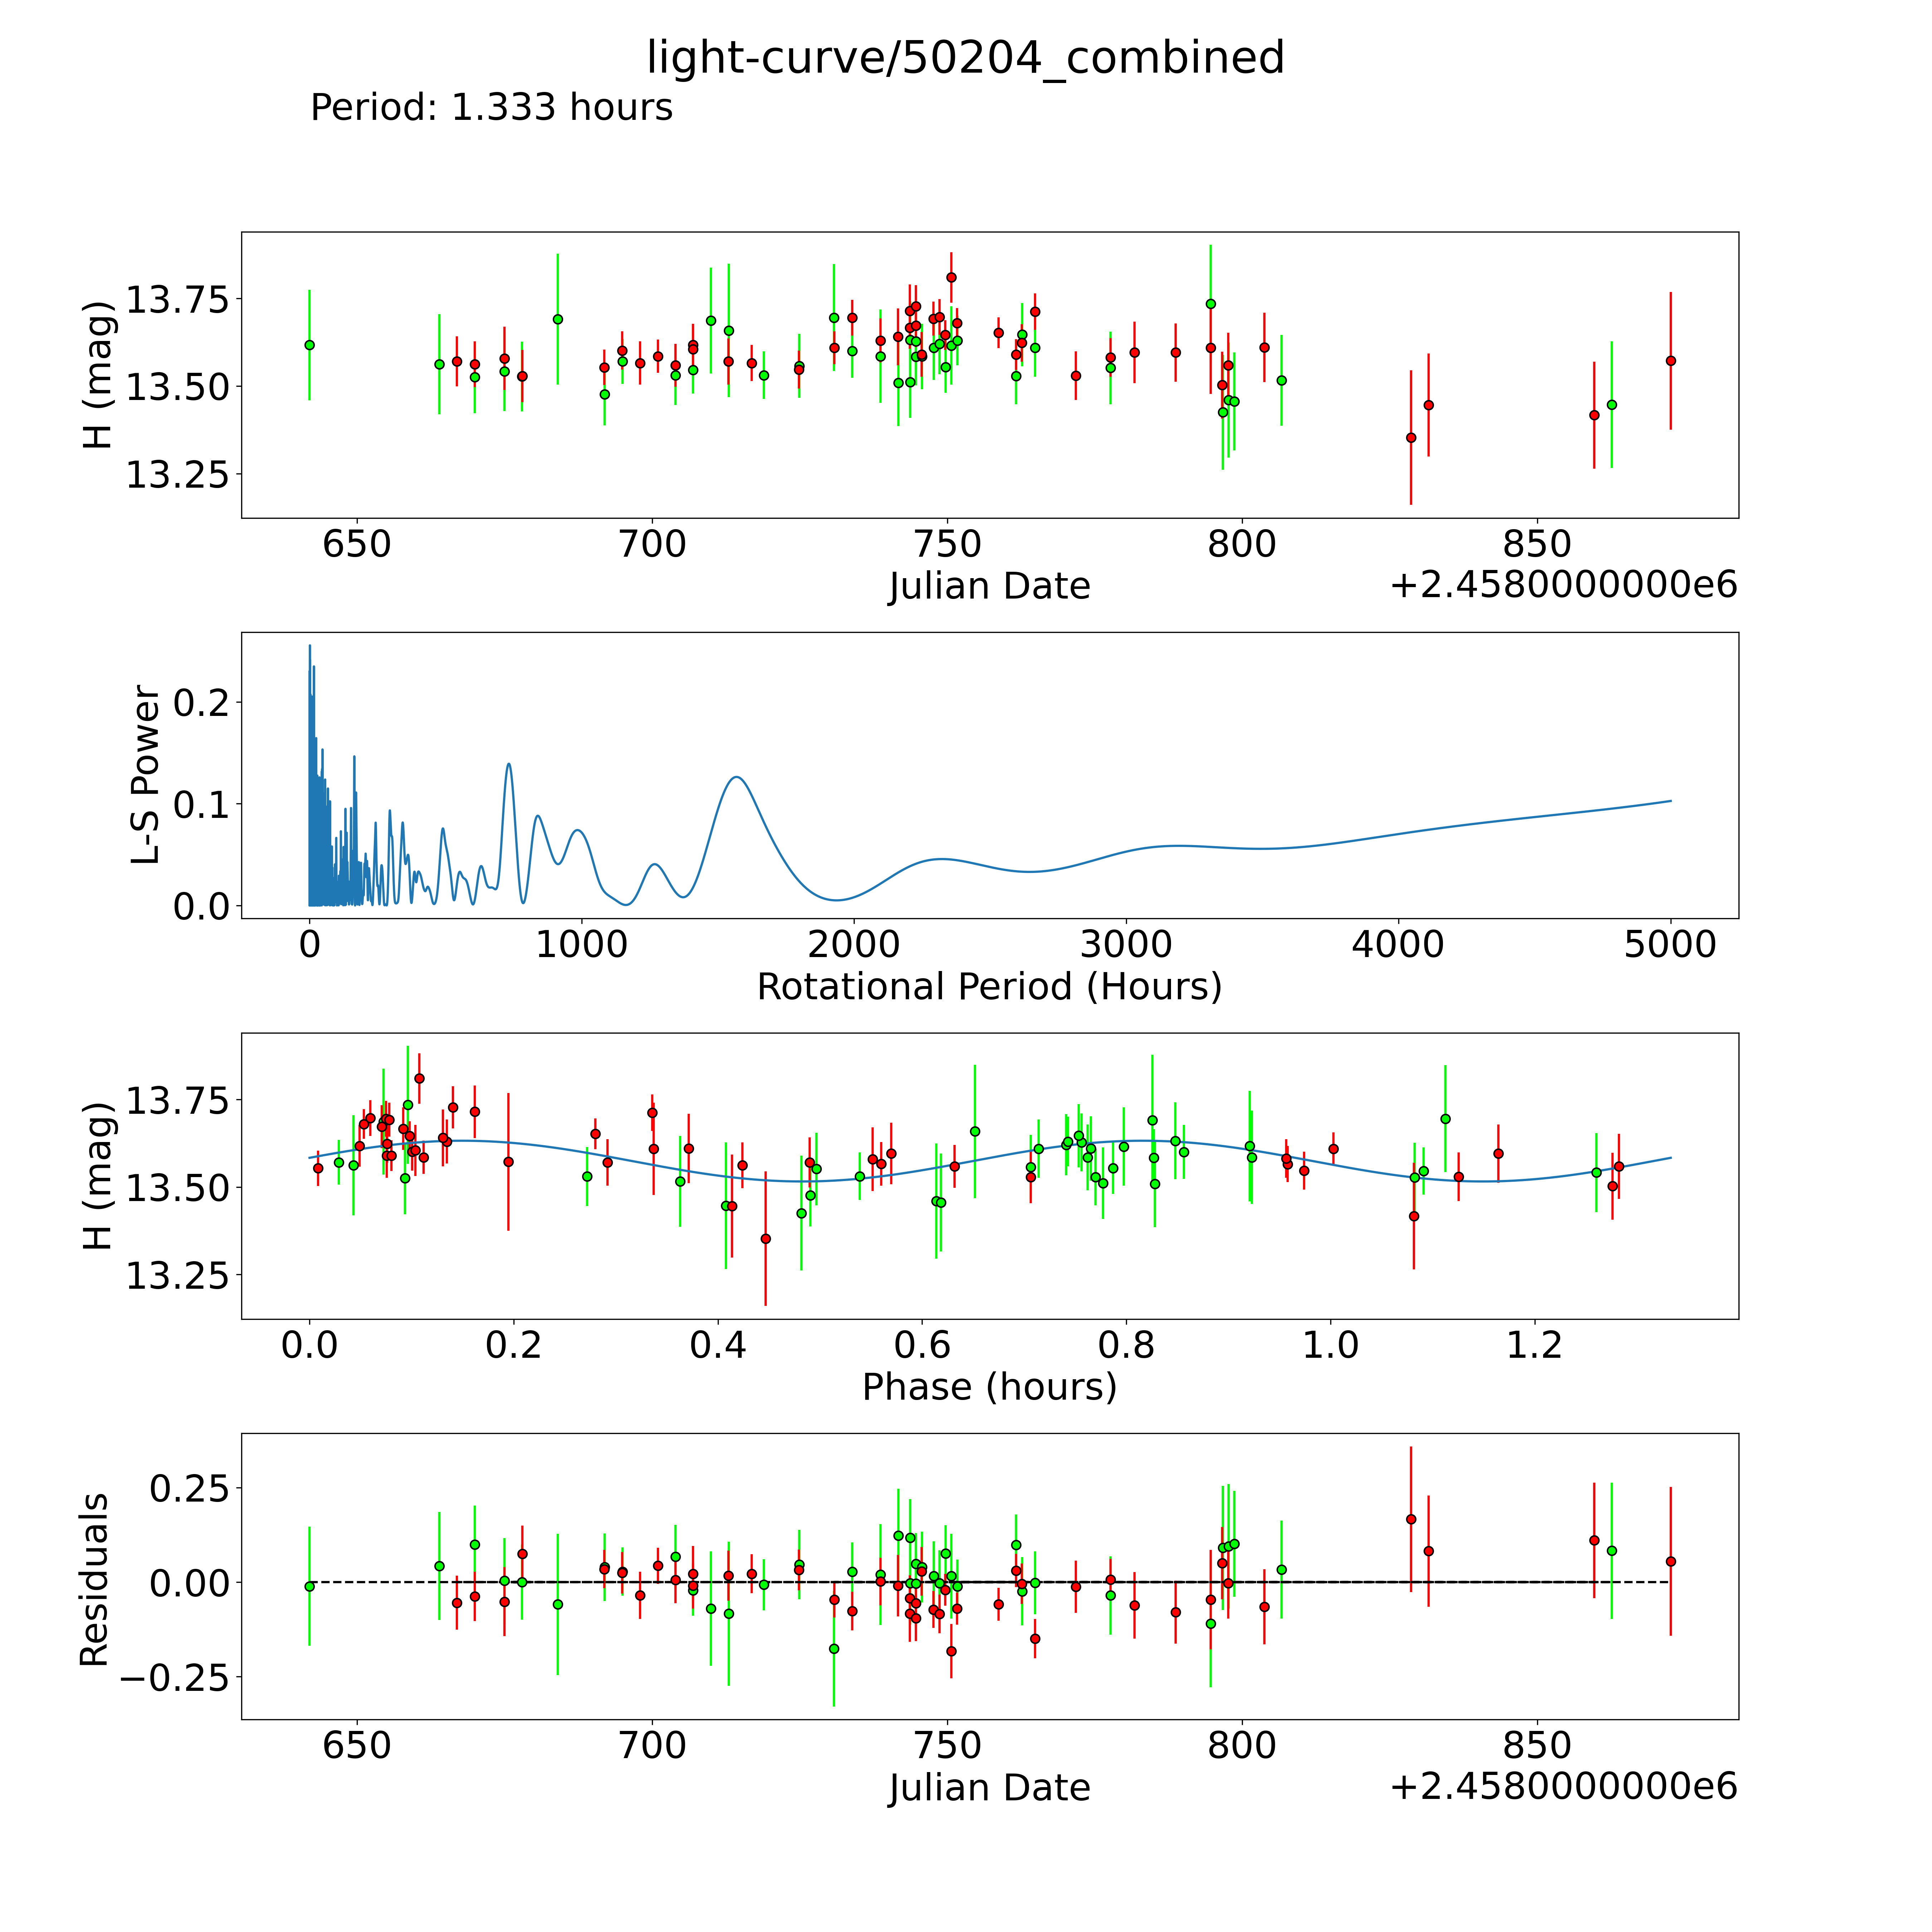Click the rightmost red point in top plot
Image resolution: width=1932 pixels, height=1932 pixels.
[1670, 361]
